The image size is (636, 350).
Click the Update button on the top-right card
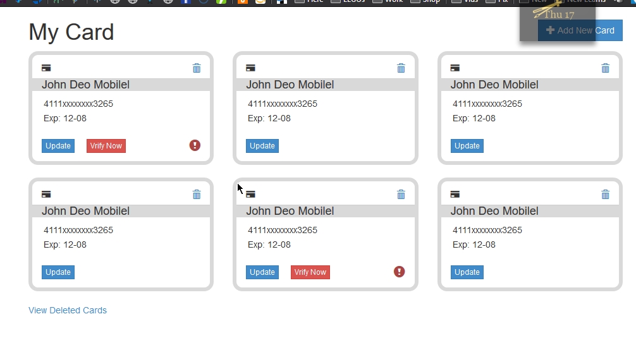[x=467, y=146]
